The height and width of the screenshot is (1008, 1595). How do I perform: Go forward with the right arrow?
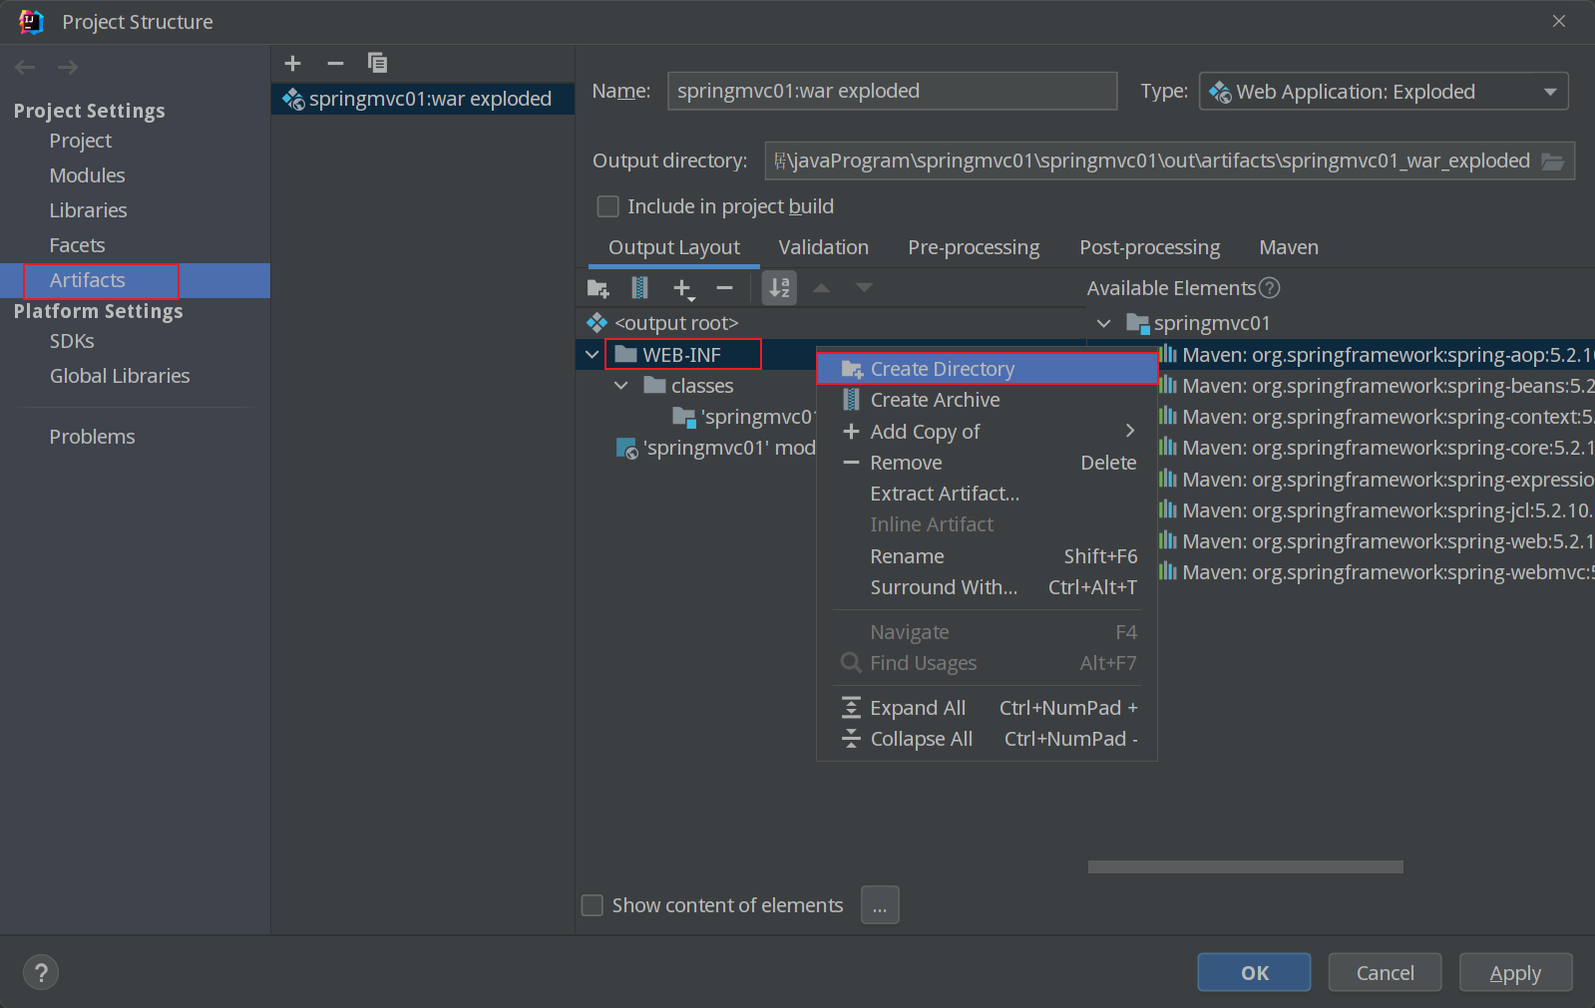pyautogui.click(x=68, y=67)
